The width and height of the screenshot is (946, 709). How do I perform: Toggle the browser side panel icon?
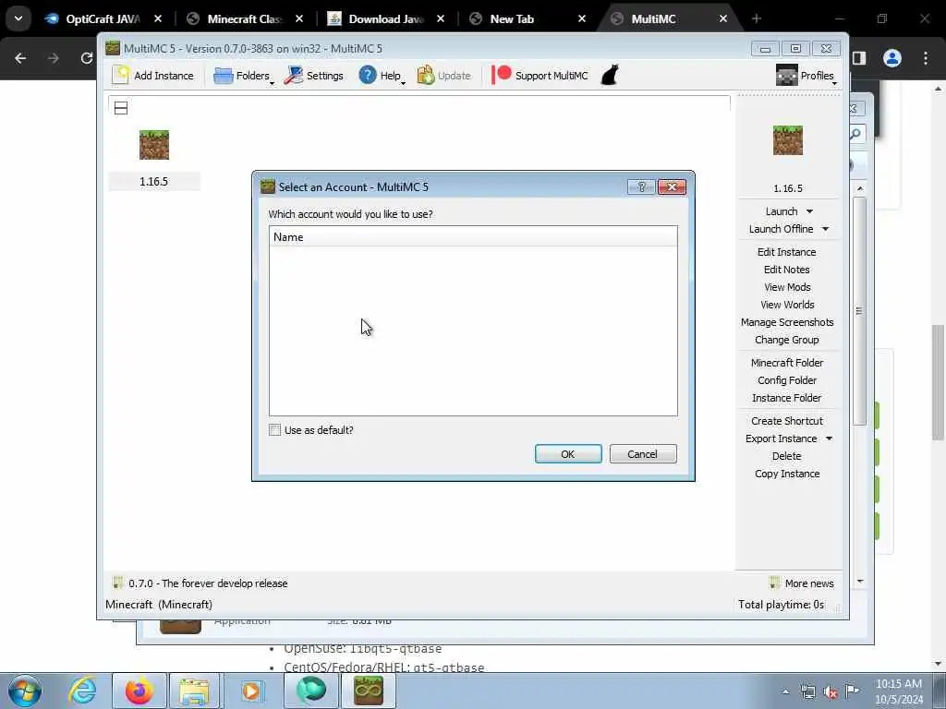click(x=859, y=58)
